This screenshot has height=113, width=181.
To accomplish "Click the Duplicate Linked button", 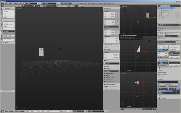I will point(9,25).
